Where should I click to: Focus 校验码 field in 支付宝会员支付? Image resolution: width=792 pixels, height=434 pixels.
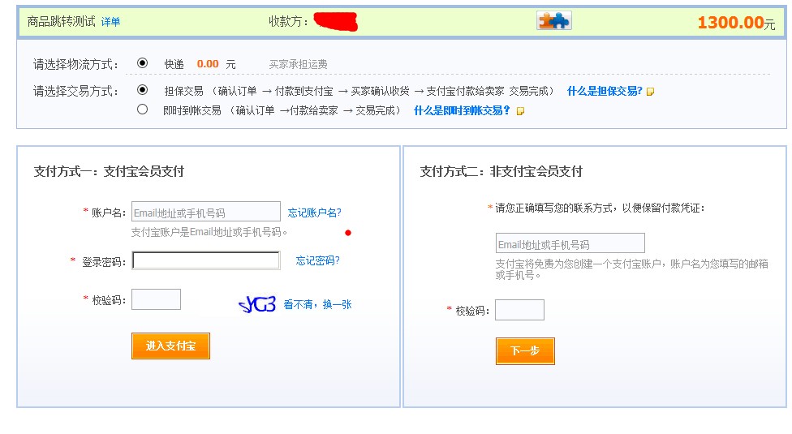[x=156, y=299]
